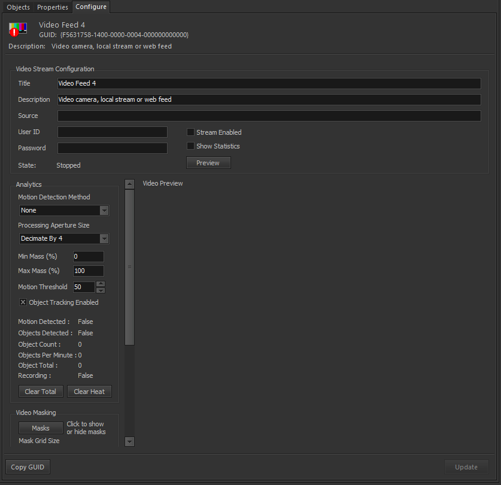Viewport: 501px width, 485px height.
Task: Open the Properties tab
Action: pos(53,7)
